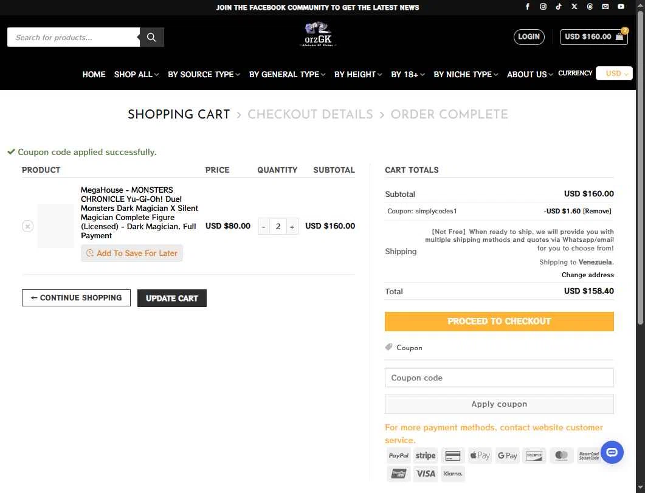Screen dimensions: 645x493
Task: Click the MasterCard SecureCode icon
Action: point(588,455)
